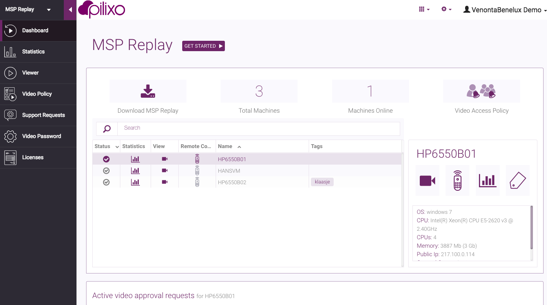The image size is (547, 305).
Task: Click Download MSP Replay label
Action: tap(148, 111)
